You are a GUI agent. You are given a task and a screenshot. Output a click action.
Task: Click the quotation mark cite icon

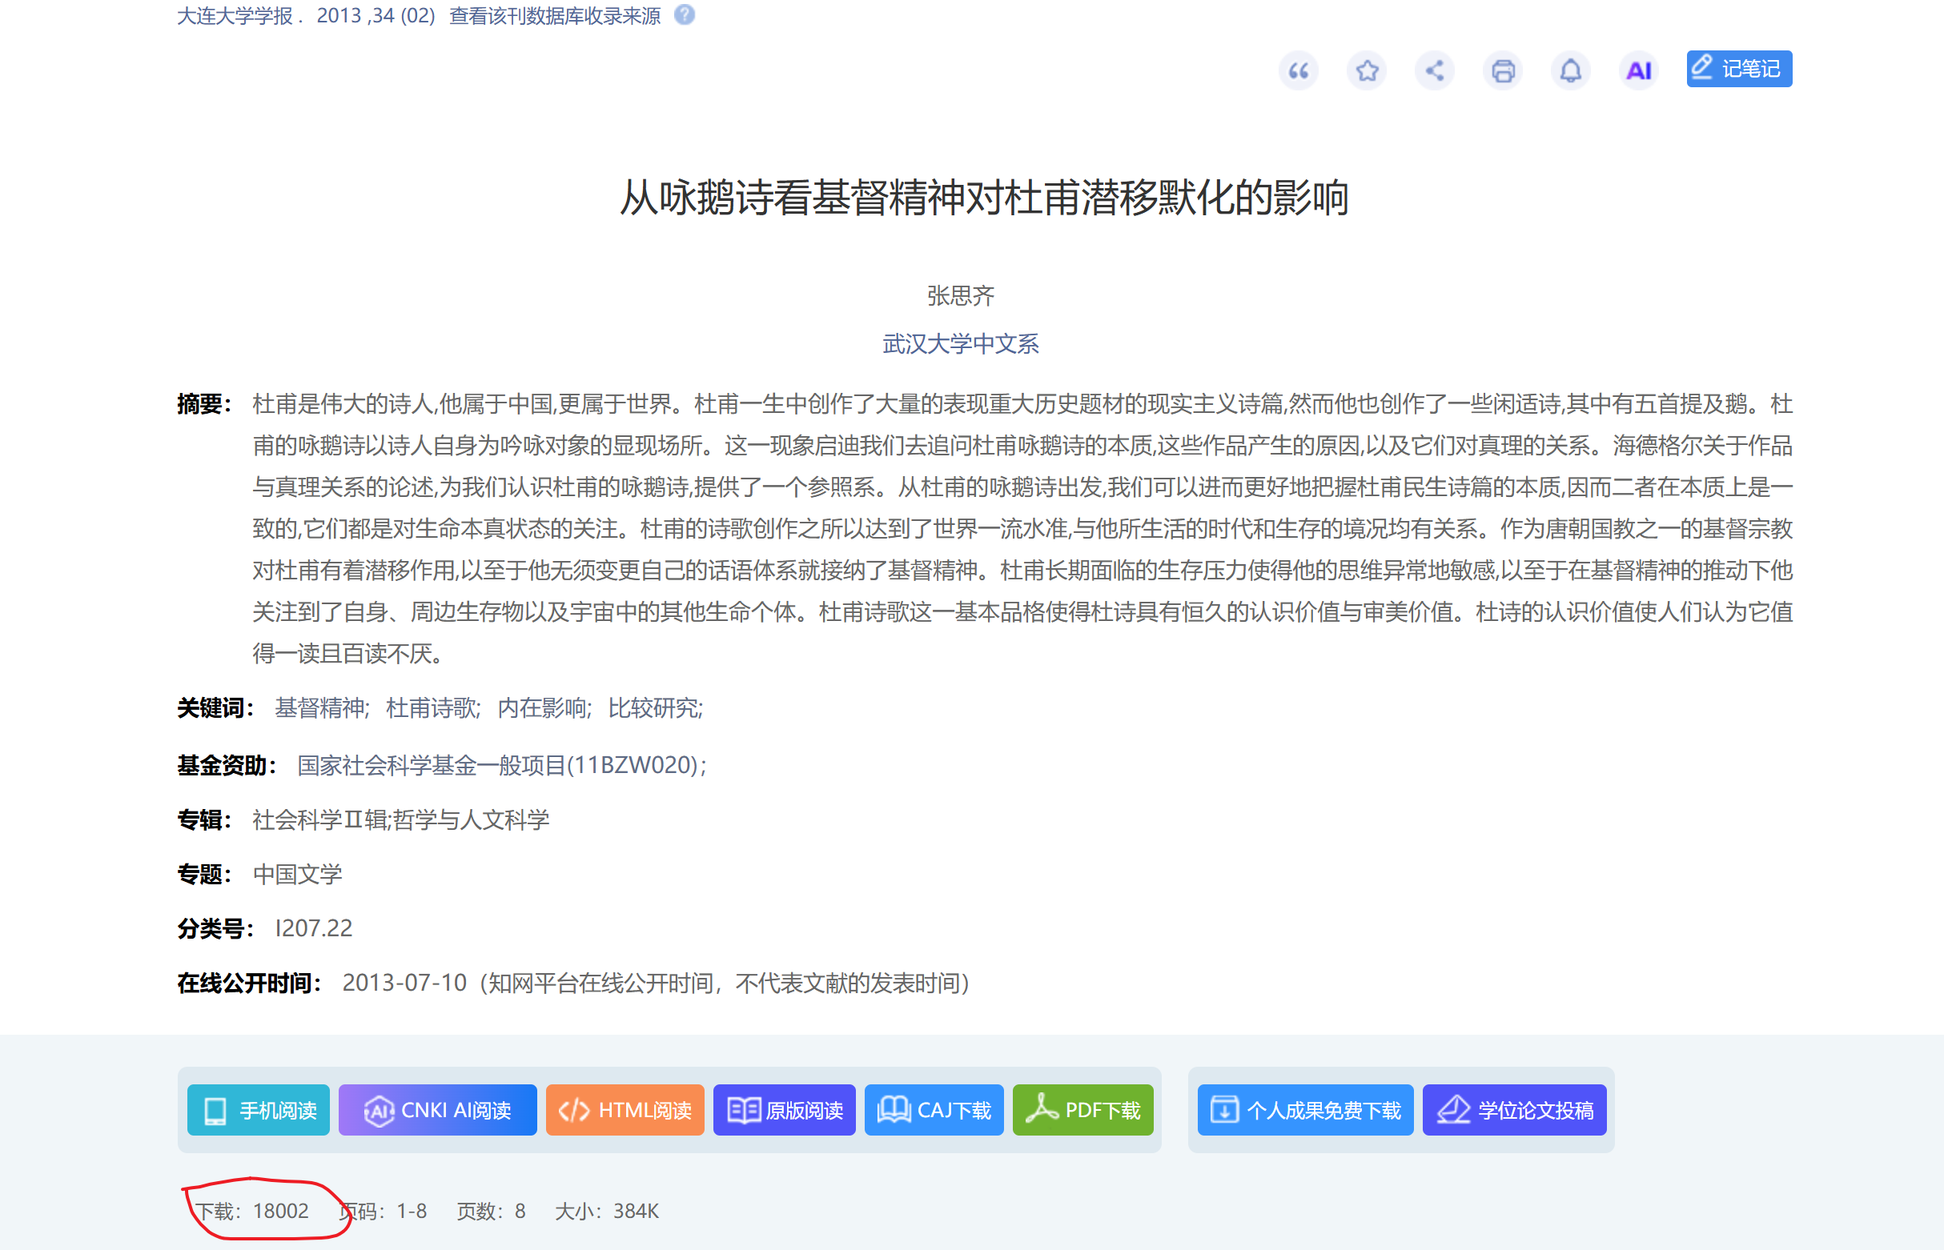click(1299, 70)
